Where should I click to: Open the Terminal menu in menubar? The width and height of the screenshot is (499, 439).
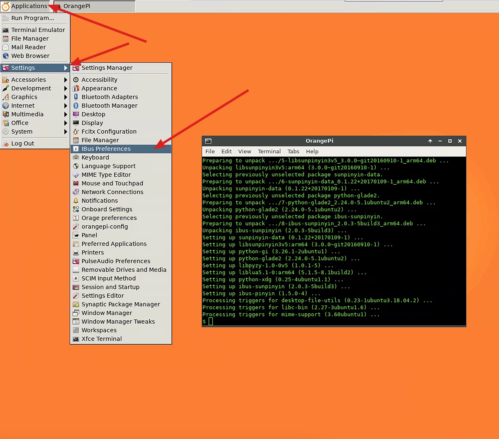[x=269, y=151]
